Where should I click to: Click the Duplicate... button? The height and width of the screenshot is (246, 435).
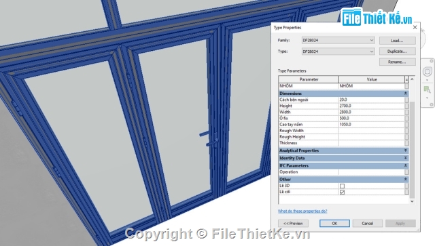click(x=397, y=52)
